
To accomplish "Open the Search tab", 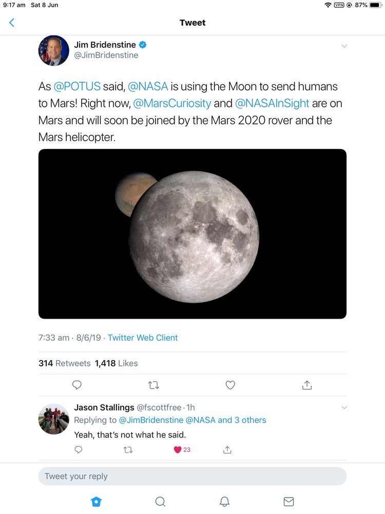I will (160, 501).
